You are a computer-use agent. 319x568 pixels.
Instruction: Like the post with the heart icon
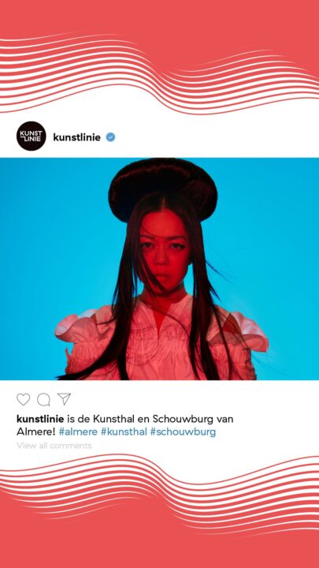[x=23, y=399]
